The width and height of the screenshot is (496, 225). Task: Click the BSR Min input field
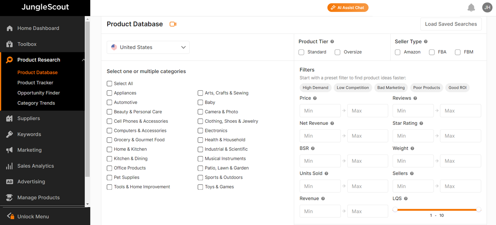pos(320,161)
